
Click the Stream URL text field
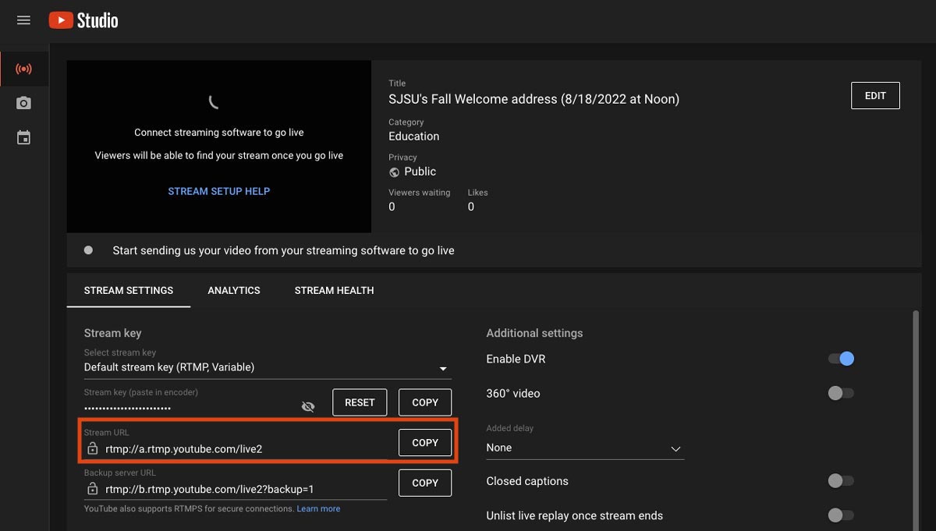242,448
